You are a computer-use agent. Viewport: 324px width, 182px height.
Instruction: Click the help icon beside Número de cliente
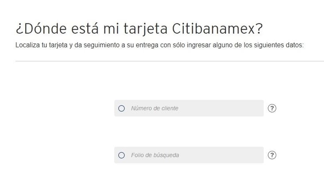pos(272,108)
